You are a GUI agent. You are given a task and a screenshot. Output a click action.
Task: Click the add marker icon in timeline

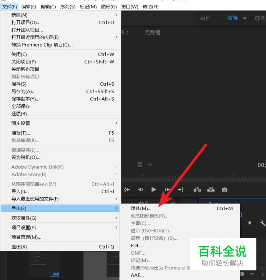250,223
